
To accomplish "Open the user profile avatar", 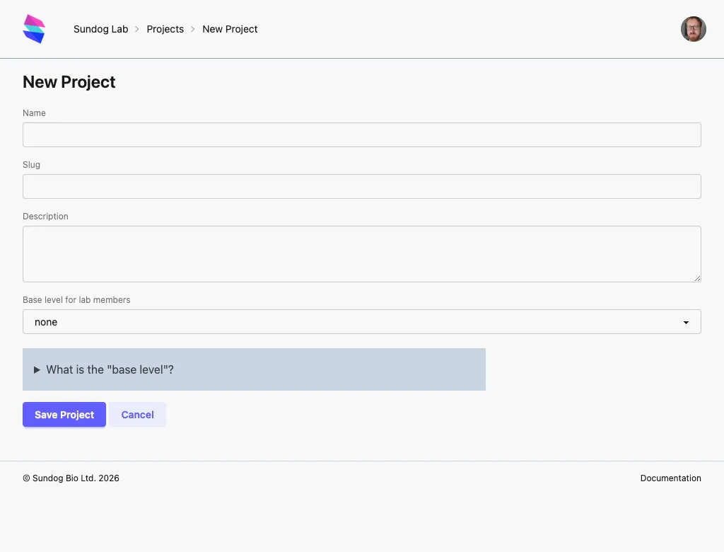I will [693, 28].
